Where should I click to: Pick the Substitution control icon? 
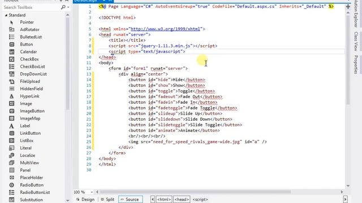pos(11,200)
